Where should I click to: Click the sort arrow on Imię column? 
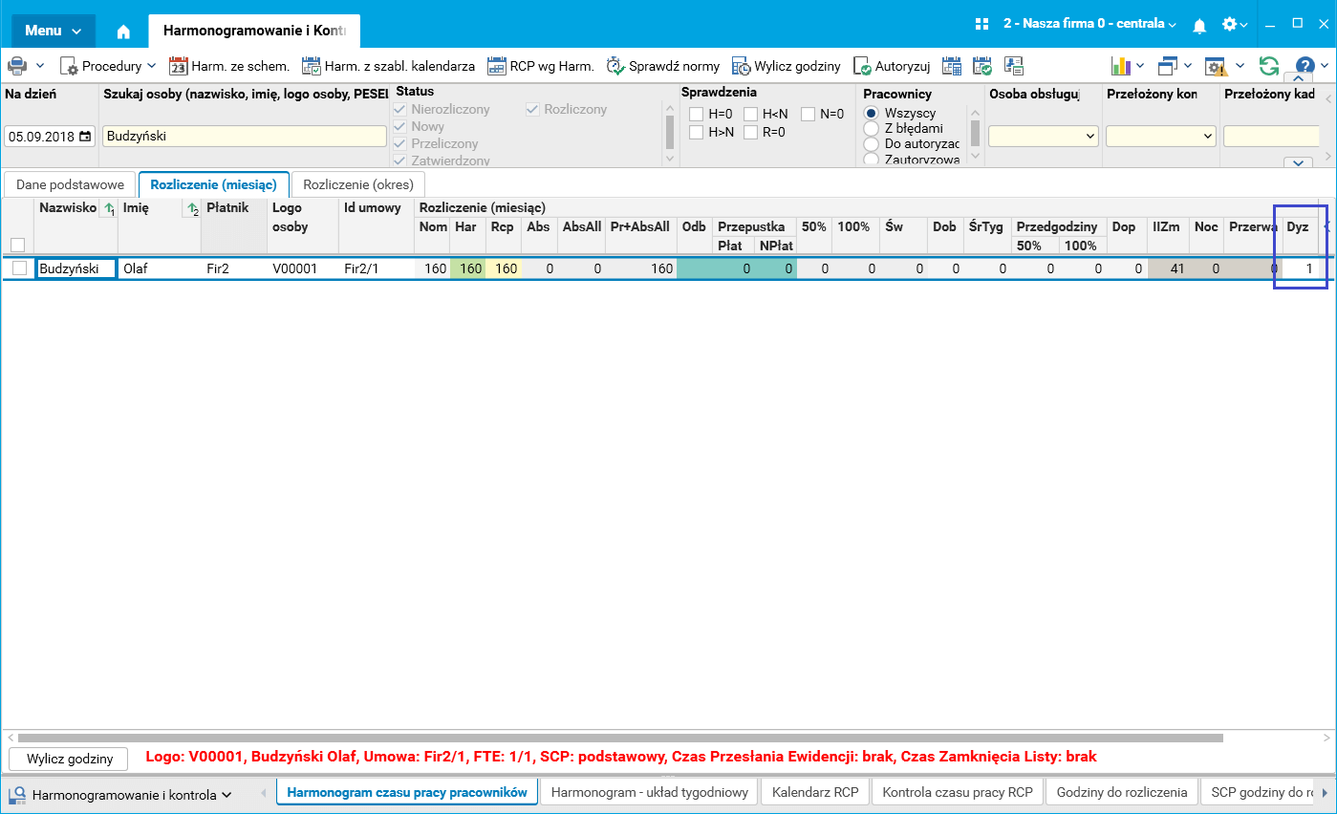tap(191, 209)
